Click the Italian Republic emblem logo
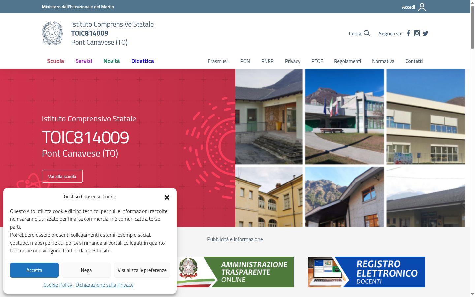 (52, 33)
